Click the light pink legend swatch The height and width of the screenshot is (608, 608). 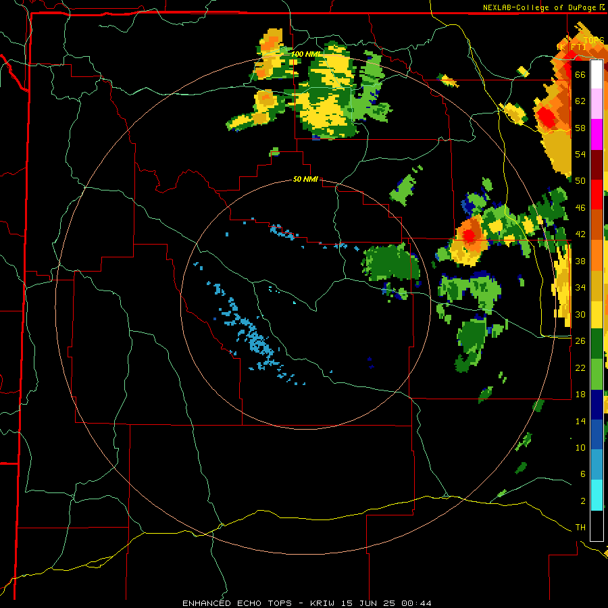[x=597, y=104]
